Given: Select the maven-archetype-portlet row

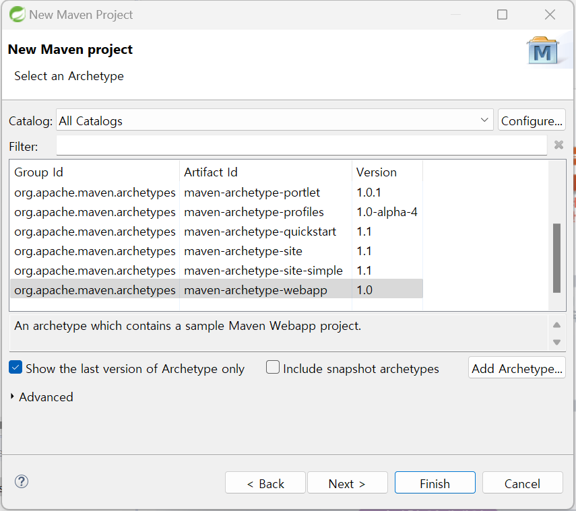Looking at the screenshot, I should point(216,193).
